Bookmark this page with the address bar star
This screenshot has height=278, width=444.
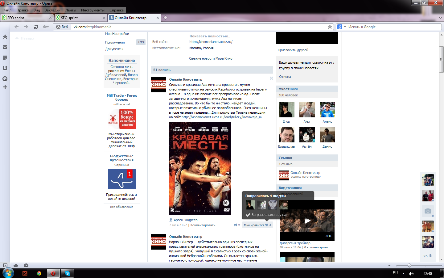(330, 27)
